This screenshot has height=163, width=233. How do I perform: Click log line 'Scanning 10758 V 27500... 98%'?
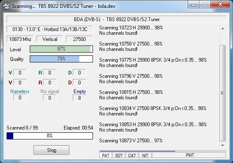tap(131, 44)
